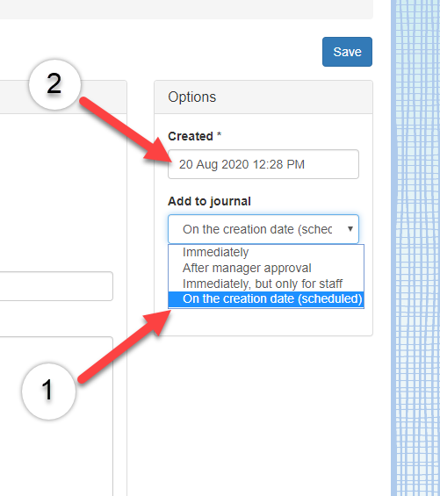
Task: Click the numbered circle marker 2
Action: click(54, 84)
